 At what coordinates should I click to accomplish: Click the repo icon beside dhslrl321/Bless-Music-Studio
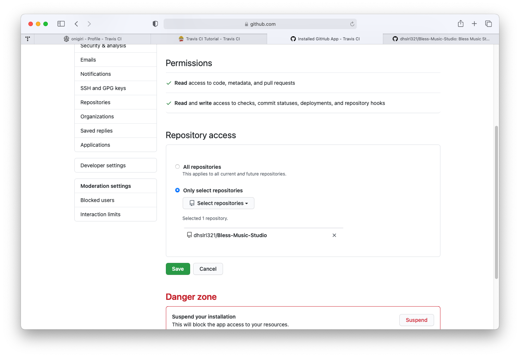189,235
